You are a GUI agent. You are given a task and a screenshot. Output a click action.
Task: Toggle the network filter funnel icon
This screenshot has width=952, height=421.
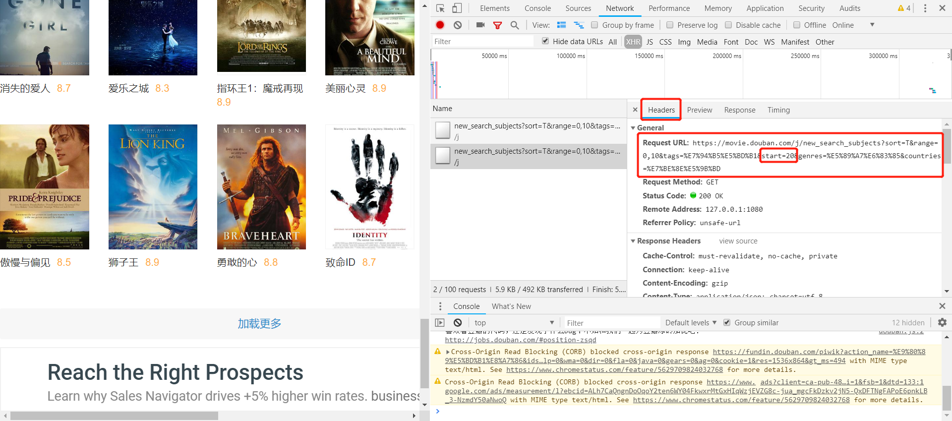click(x=497, y=25)
